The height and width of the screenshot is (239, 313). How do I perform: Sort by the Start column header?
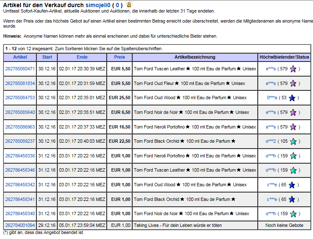point(47,57)
